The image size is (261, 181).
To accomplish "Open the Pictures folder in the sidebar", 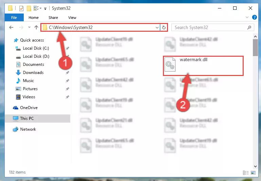I will click(x=26, y=89).
